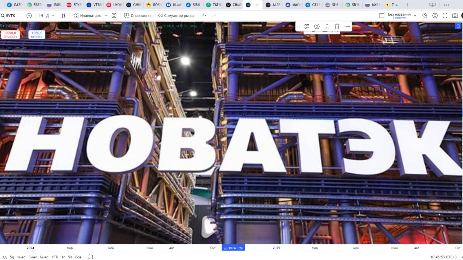463x260 pixels.
Task: Start Симулятор рынка market replay
Action: [x=176, y=16]
